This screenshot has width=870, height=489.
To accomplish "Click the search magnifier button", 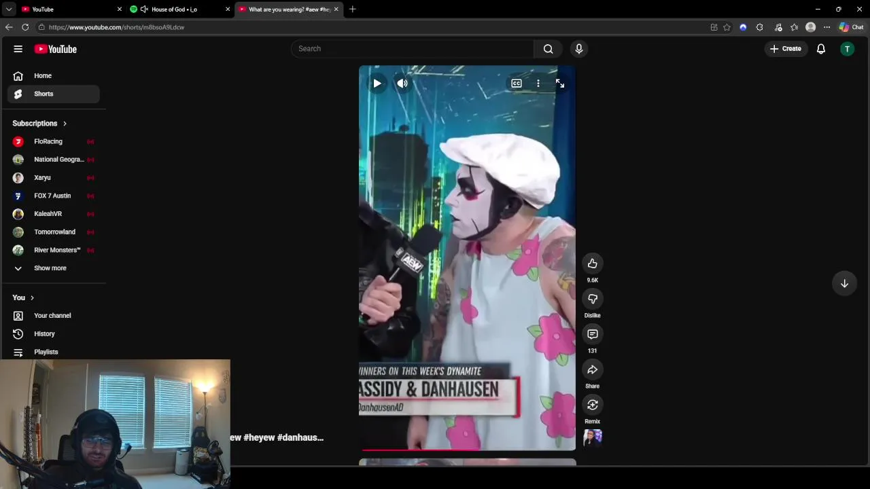I will [x=548, y=49].
